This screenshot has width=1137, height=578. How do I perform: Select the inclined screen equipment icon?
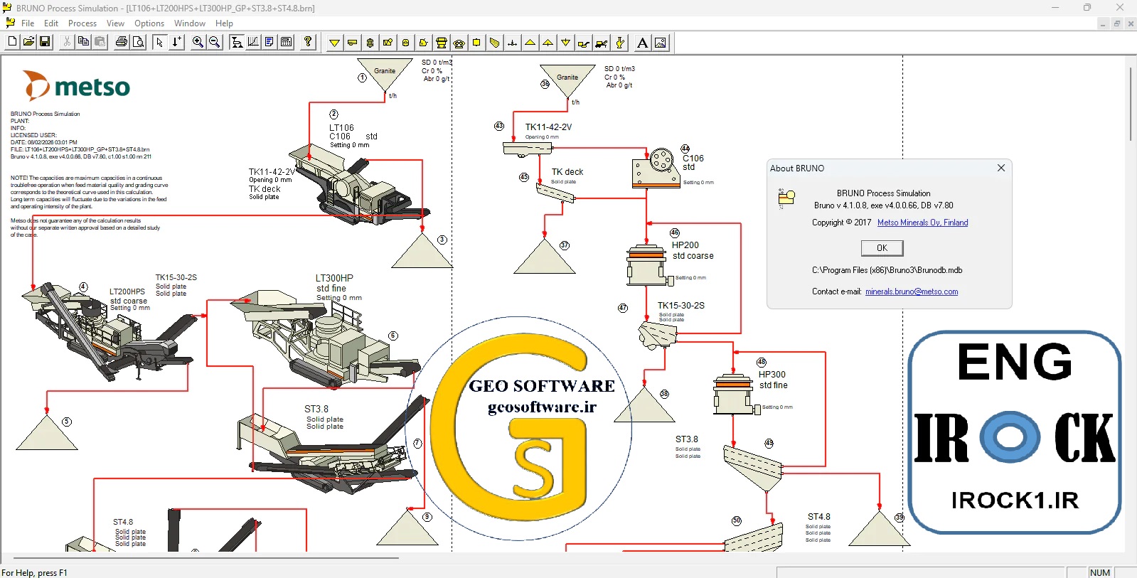[494, 43]
